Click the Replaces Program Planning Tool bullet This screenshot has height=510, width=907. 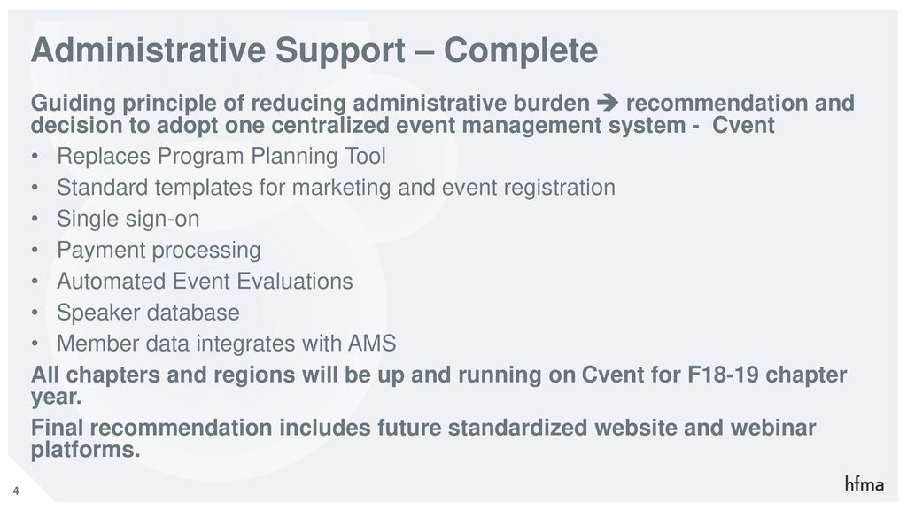click(x=221, y=156)
